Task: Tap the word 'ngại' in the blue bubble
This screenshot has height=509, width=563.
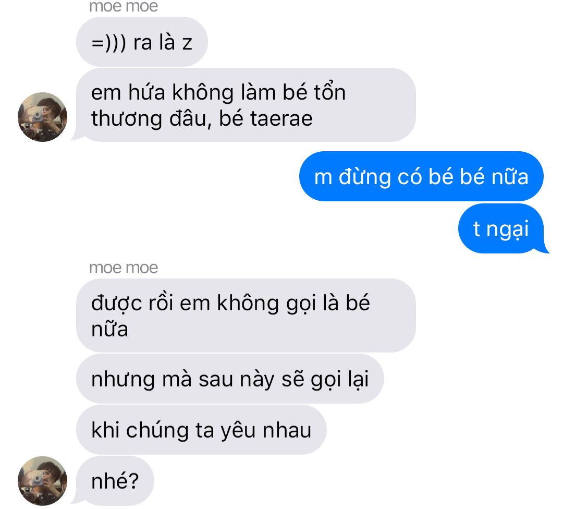Action: pyautogui.click(x=507, y=230)
